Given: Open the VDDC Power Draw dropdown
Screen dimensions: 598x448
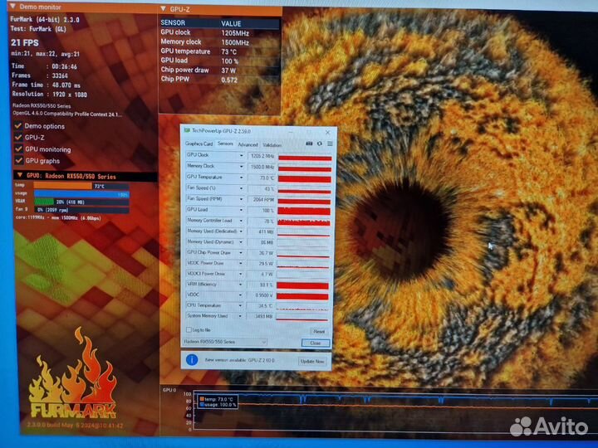Looking at the screenshot, I should click(241, 263).
